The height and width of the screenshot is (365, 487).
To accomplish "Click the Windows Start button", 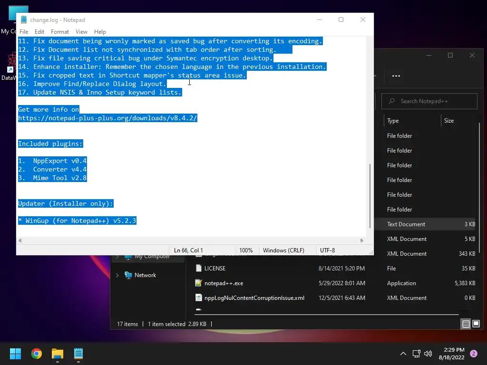I will tap(15, 354).
